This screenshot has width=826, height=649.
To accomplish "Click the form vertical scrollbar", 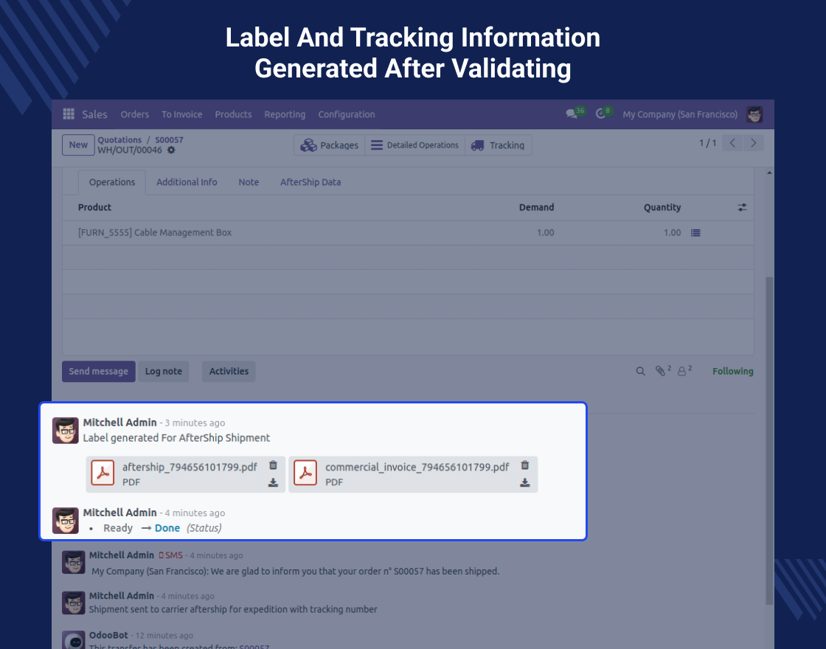I will [769, 440].
